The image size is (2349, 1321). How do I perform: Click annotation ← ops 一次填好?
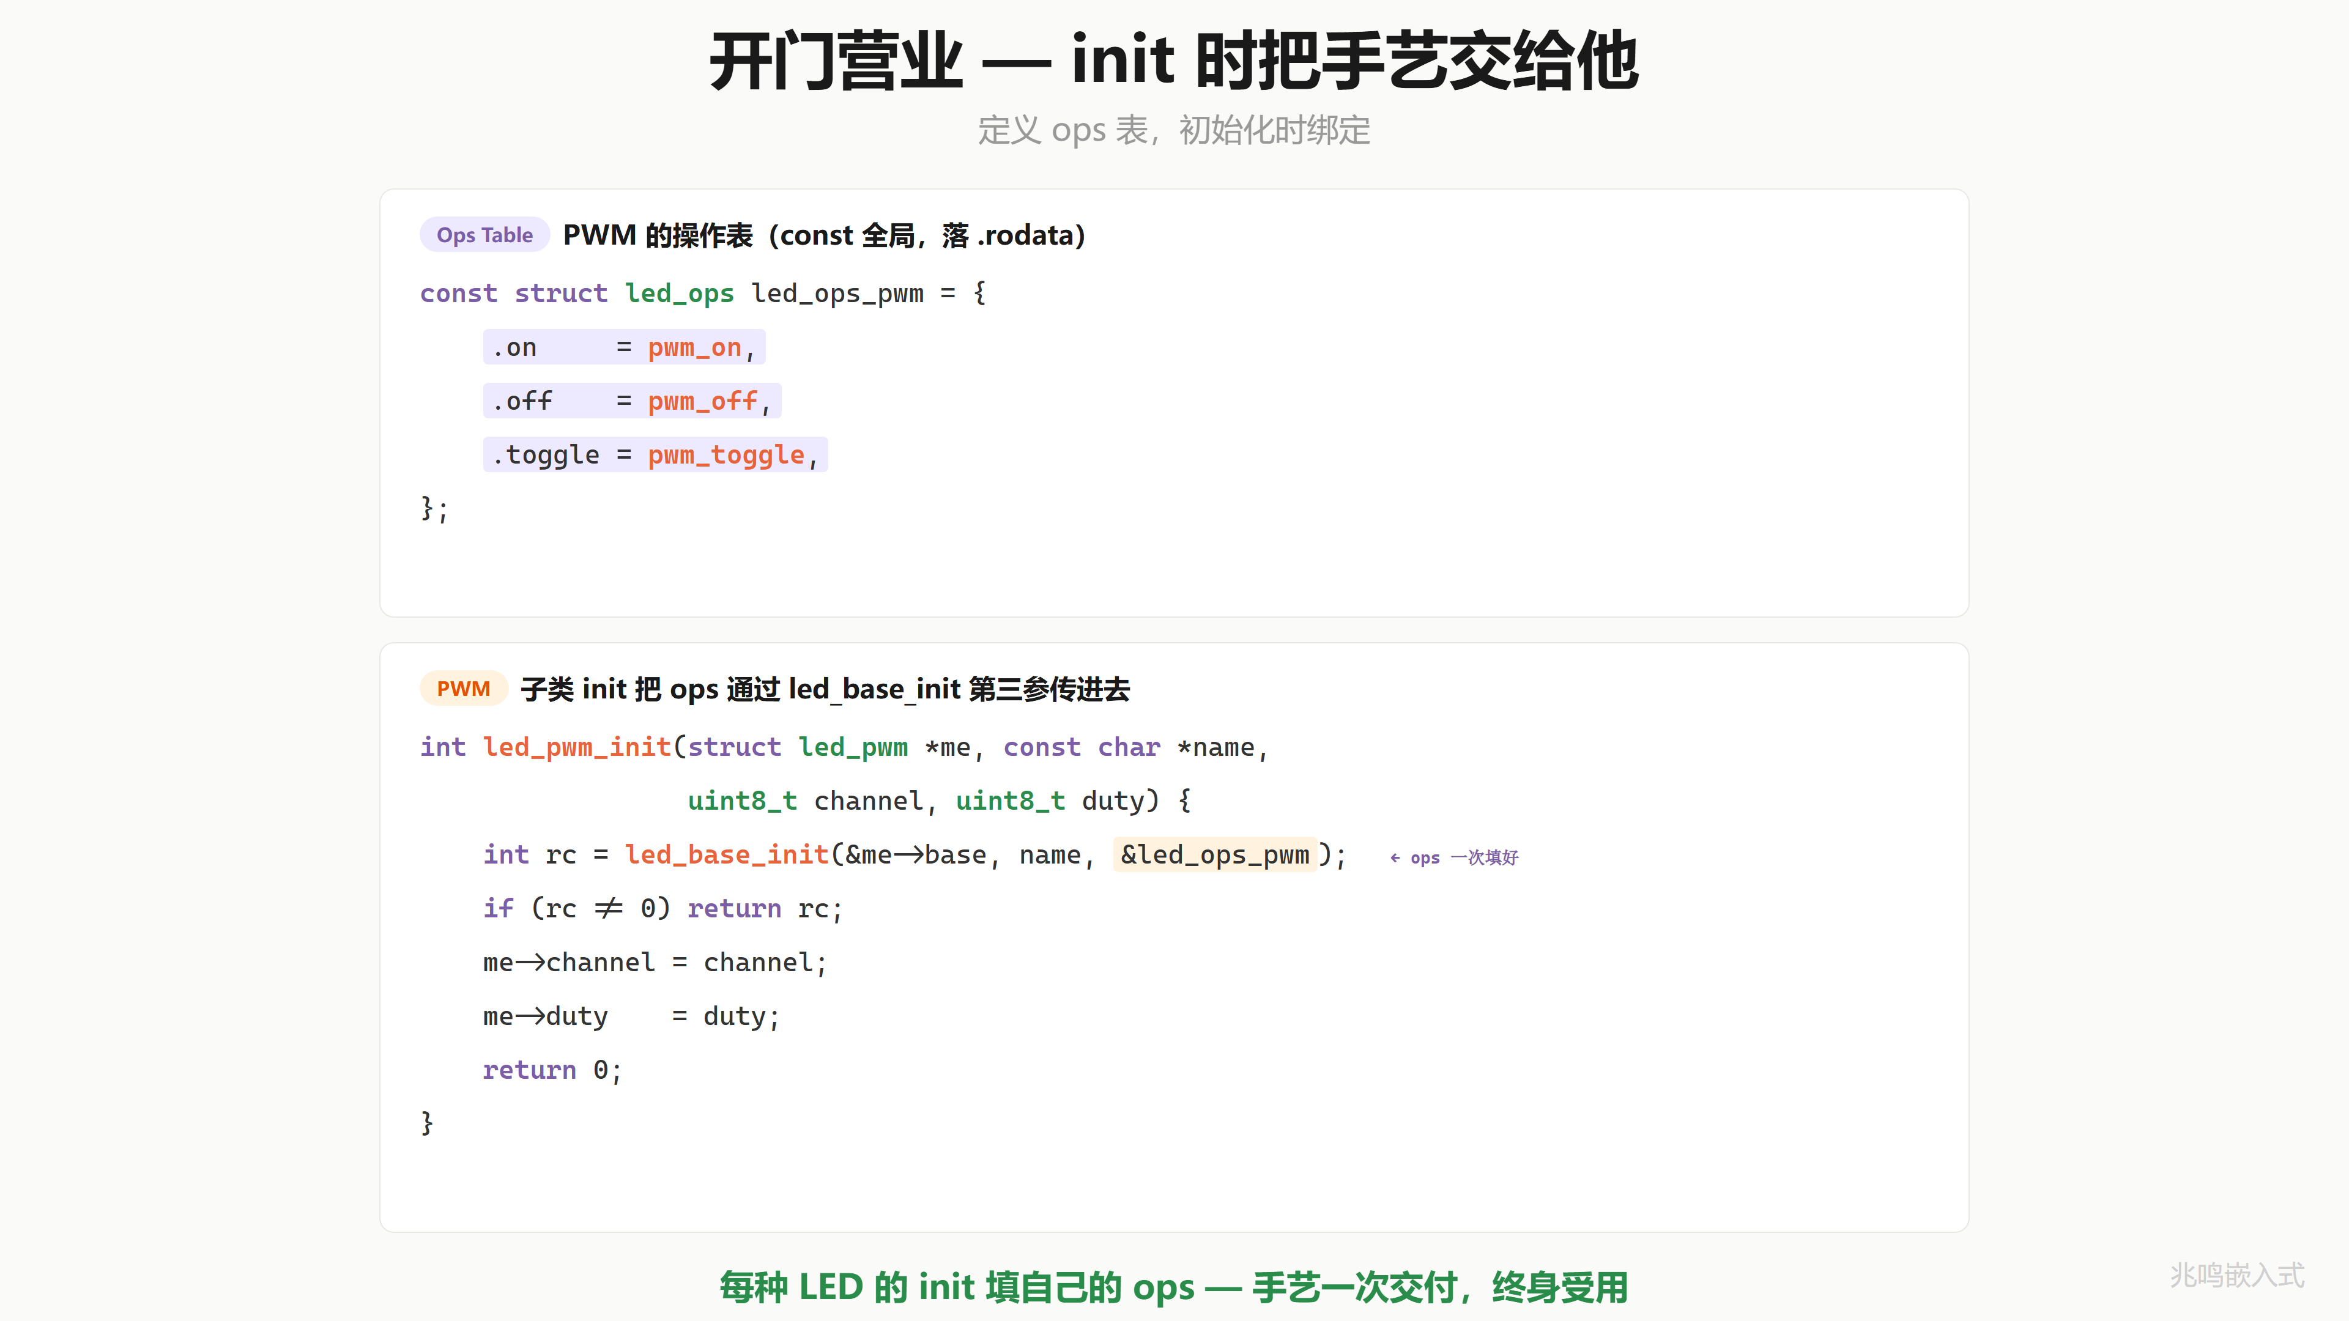tap(1455, 858)
